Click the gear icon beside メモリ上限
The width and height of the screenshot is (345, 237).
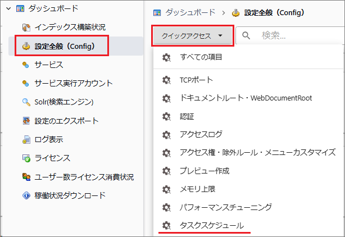point(166,189)
